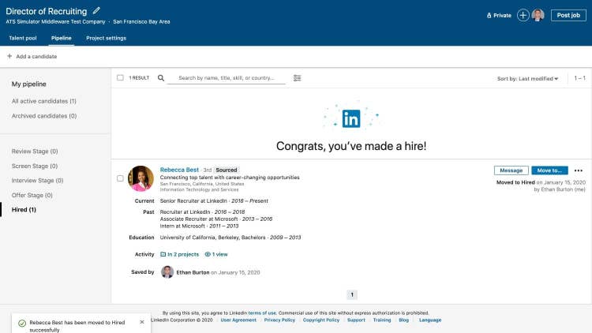Viewport: 592px width, 333px height.
Task: Open the filter sliders icon
Action: [x=297, y=78]
